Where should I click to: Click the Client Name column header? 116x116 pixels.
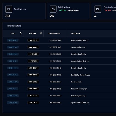pos(76,33)
